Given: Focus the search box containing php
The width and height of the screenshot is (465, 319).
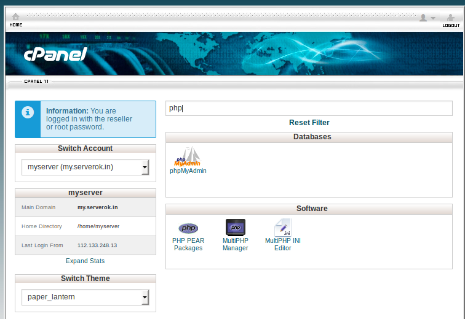Looking at the screenshot, I should pos(309,108).
